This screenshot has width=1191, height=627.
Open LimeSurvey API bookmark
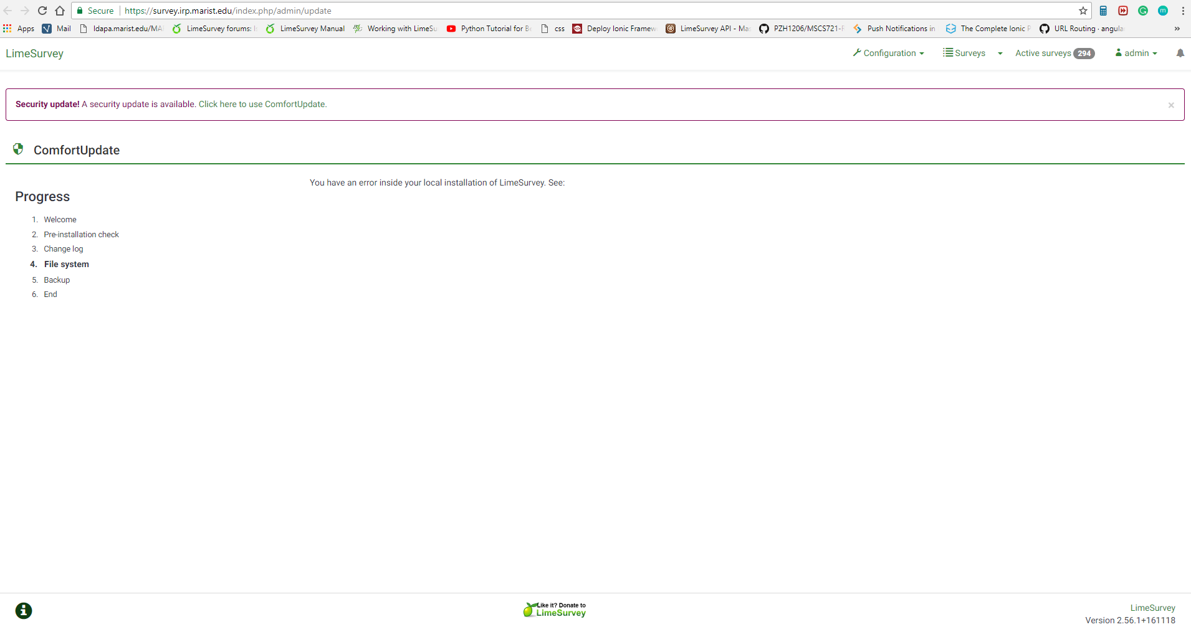point(708,29)
